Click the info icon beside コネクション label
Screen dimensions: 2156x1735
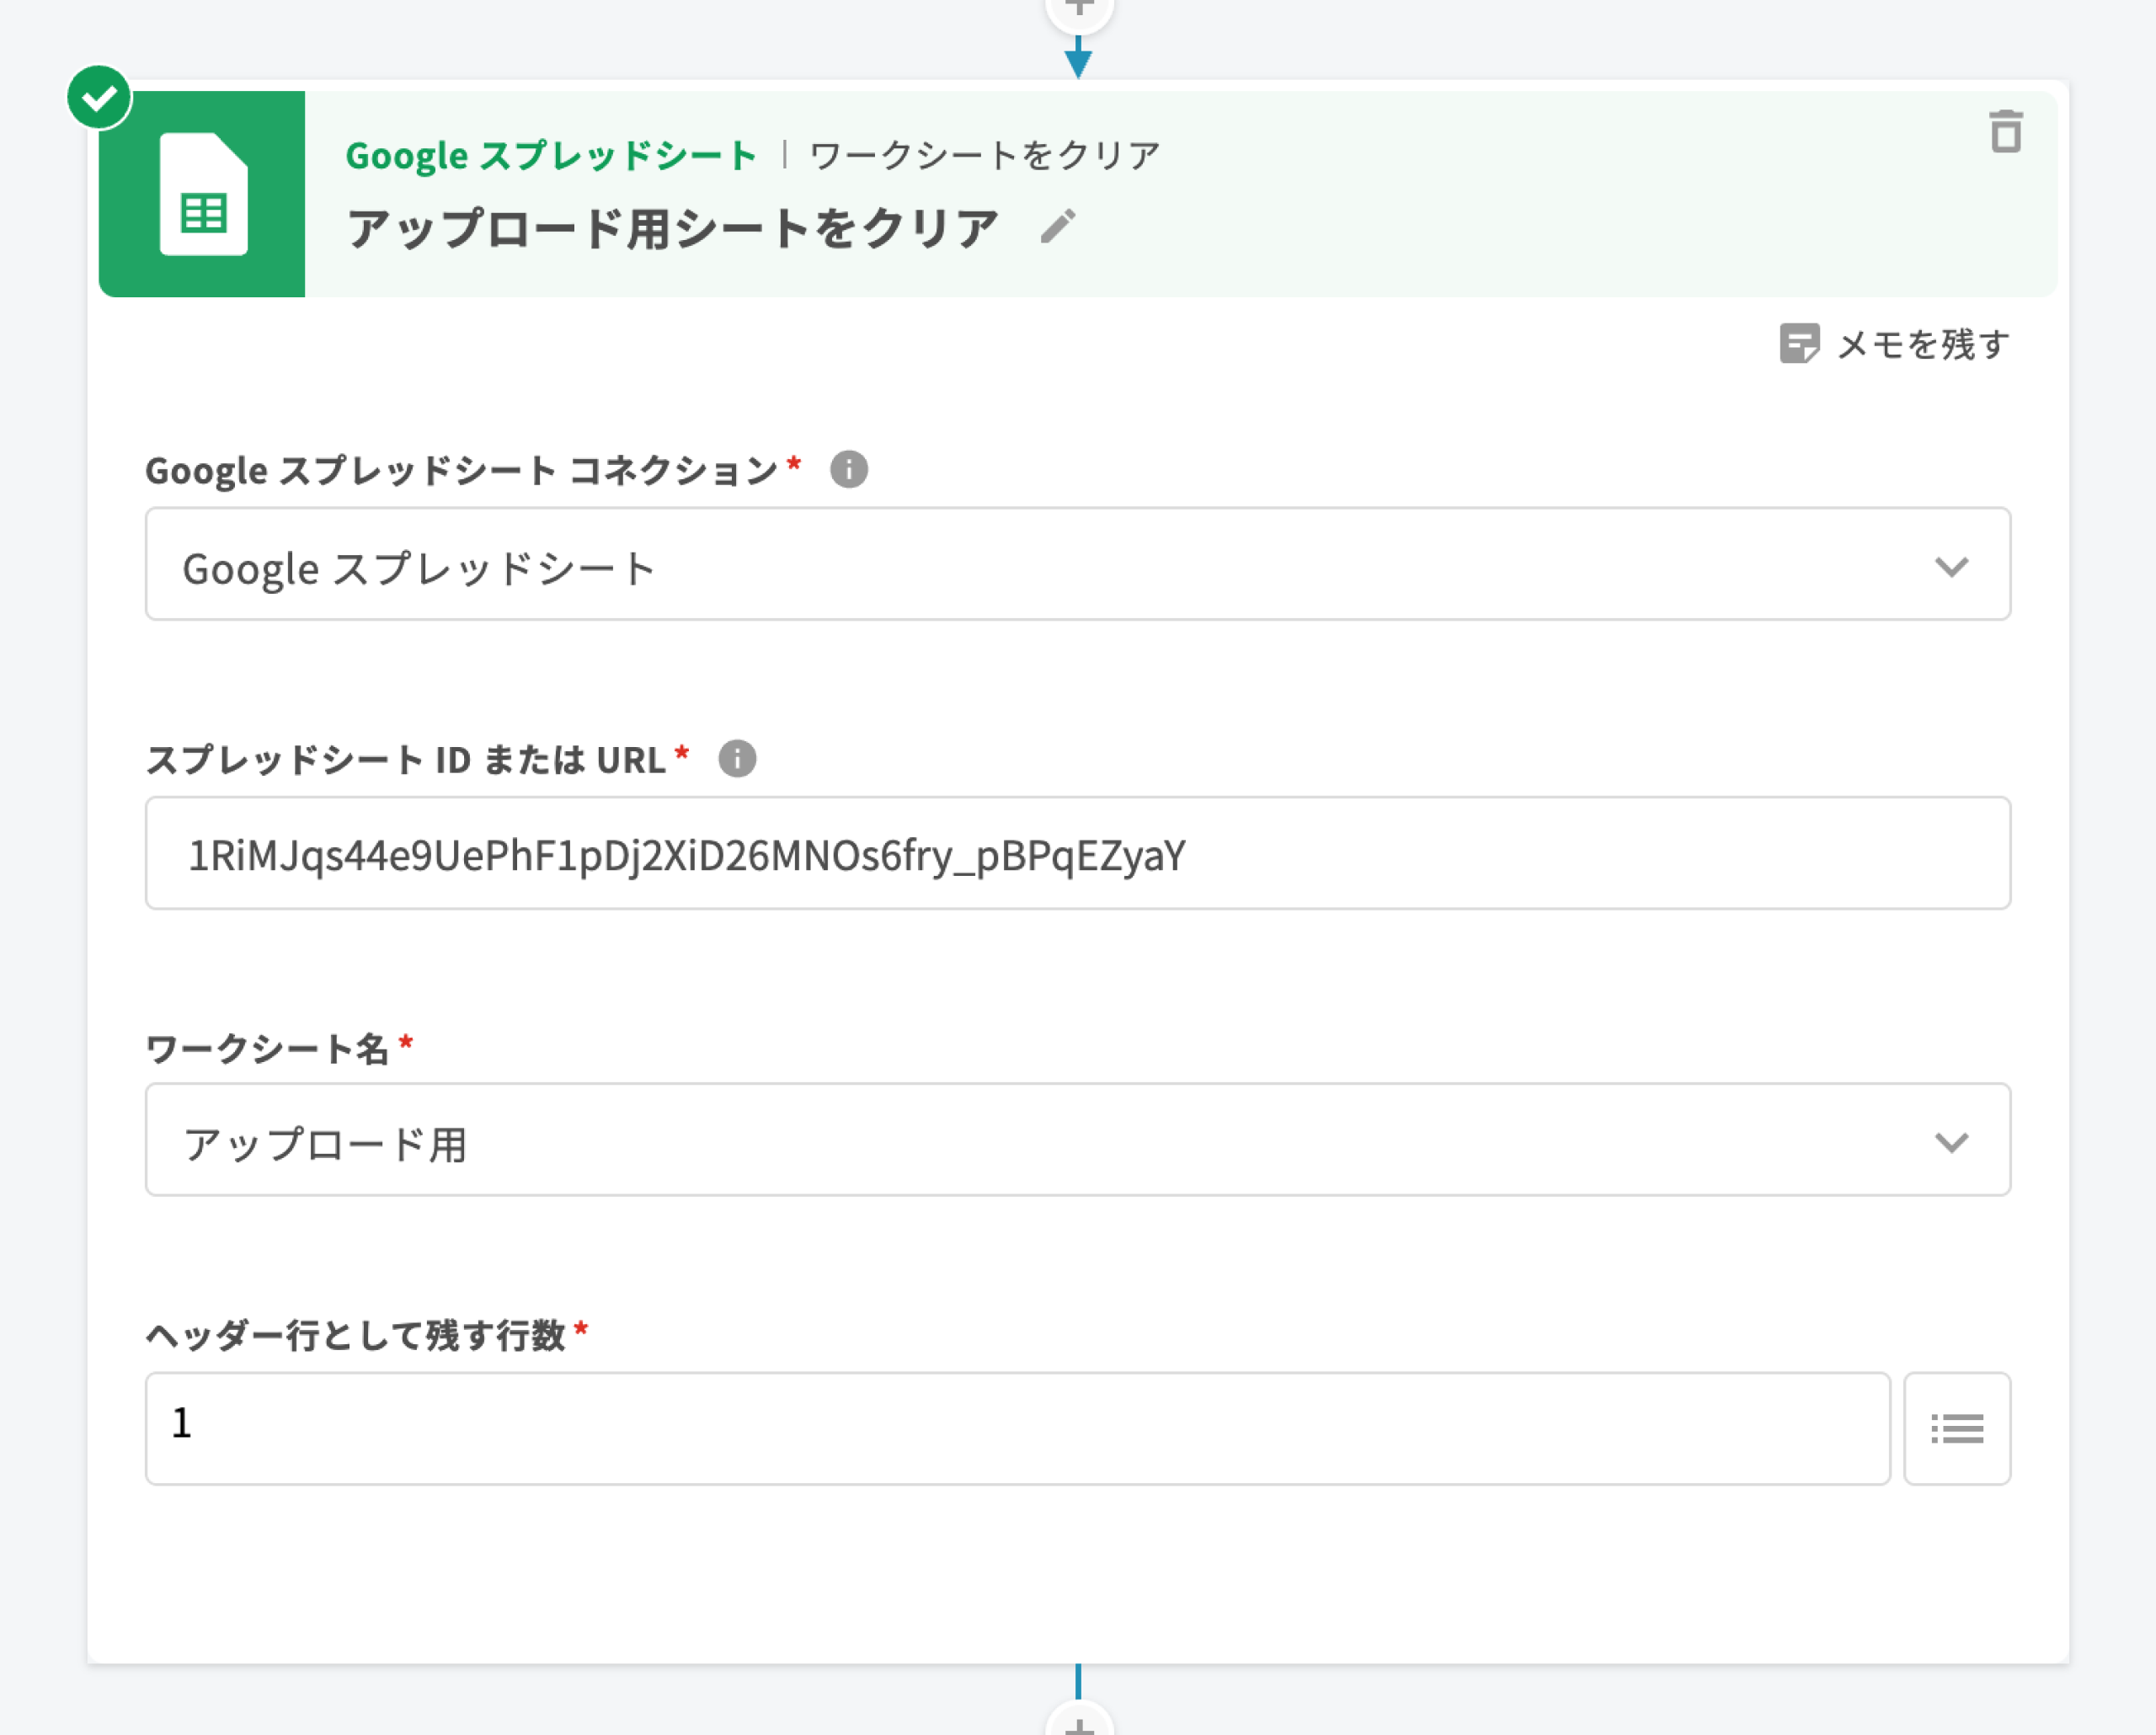(x=848, y=469)
